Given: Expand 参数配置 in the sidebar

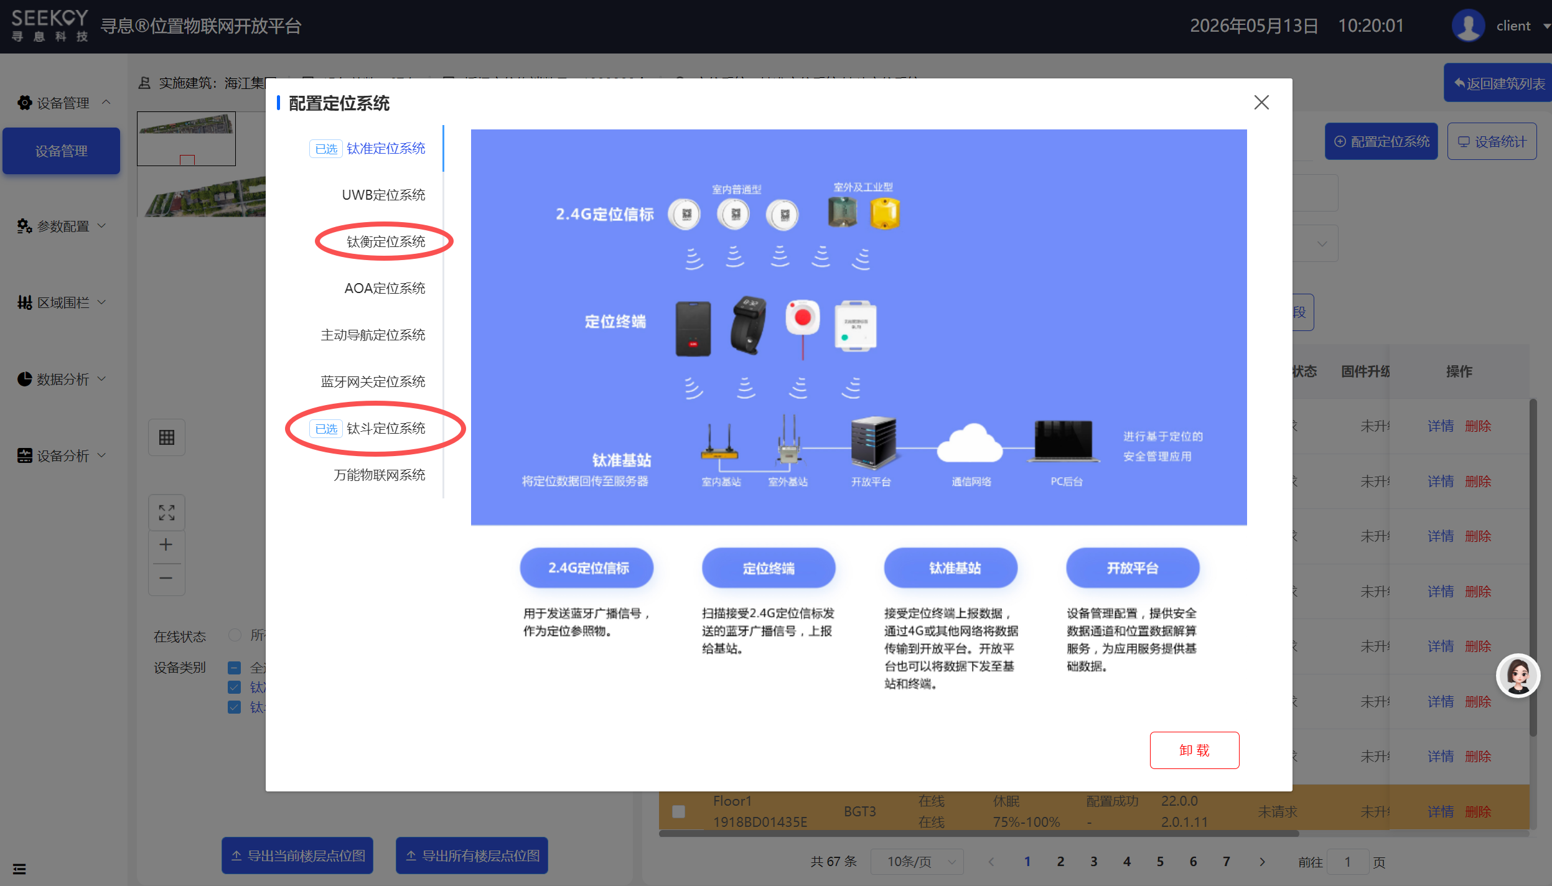Looking at the screenshot, I should tap(63, 226).
